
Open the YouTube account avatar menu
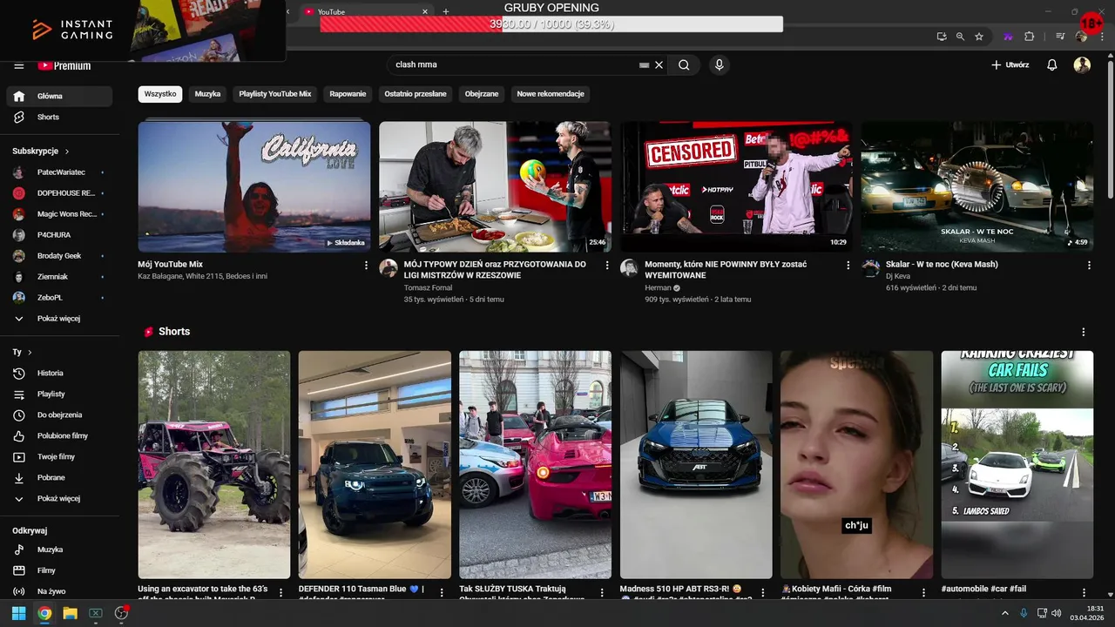[1082, 64]
